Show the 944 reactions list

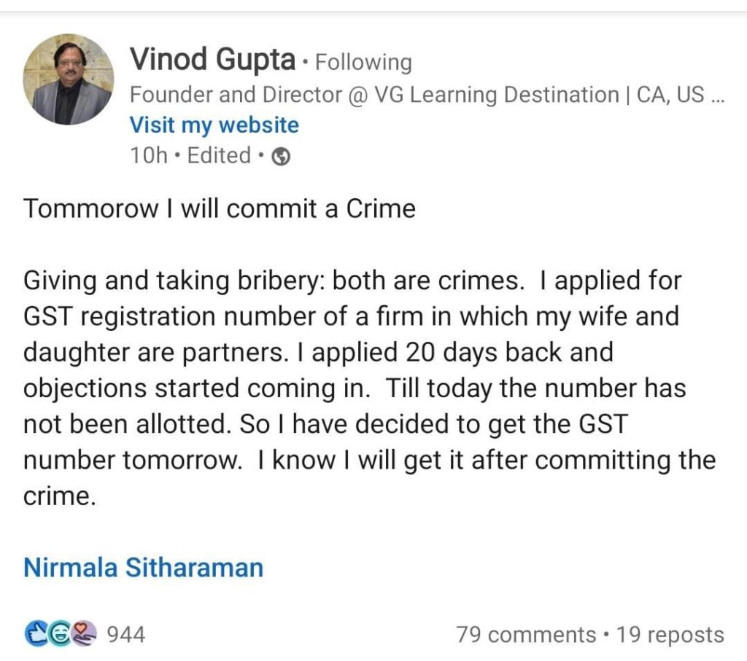(x=126, y=635)
